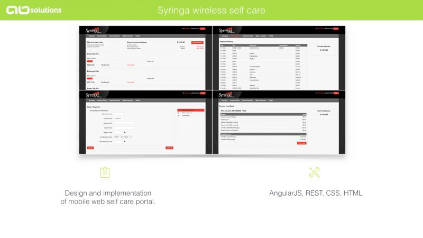Click the Card Billing ZIP Code input field
The width and height of the screenshot is (423, 238).
point(119,142)
